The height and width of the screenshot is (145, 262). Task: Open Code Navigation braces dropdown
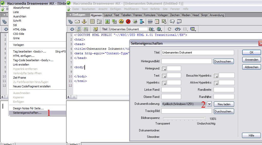tap(185, 29)
